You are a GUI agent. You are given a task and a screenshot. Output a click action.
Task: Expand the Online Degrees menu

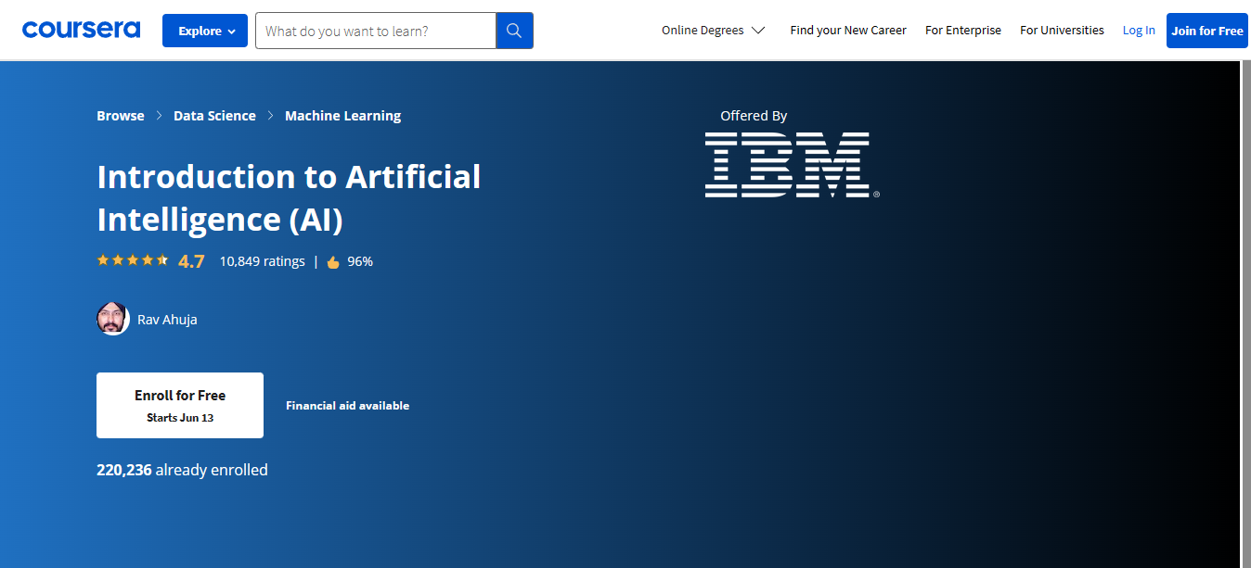click(713, 31)
